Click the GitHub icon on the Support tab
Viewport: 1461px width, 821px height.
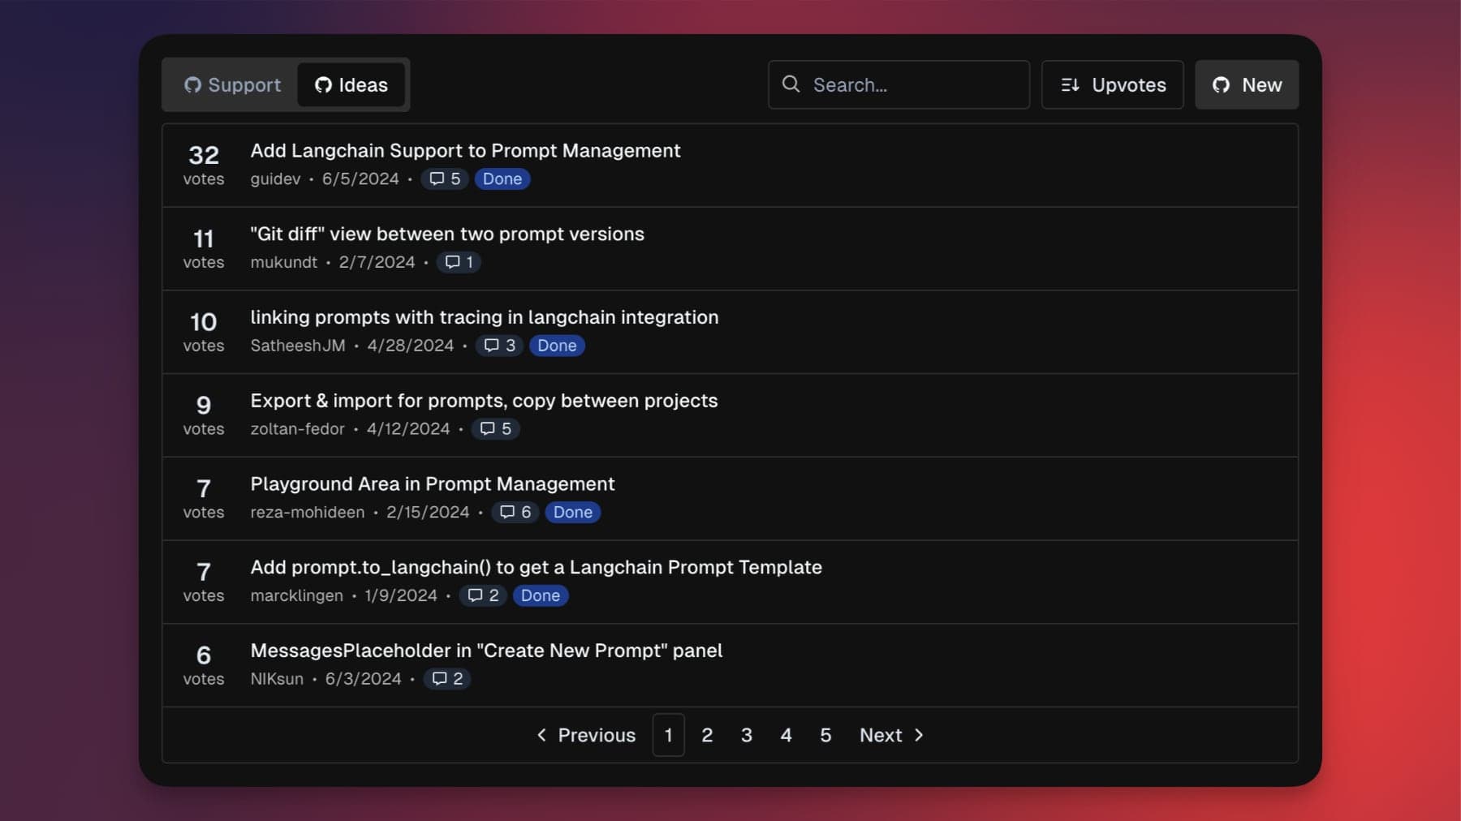click(192, 84)
